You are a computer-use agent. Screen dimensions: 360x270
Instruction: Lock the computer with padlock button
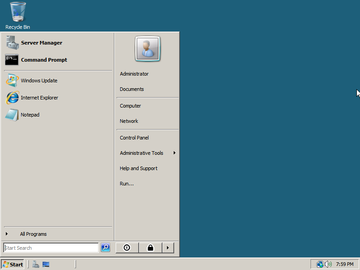click(150, 247)
